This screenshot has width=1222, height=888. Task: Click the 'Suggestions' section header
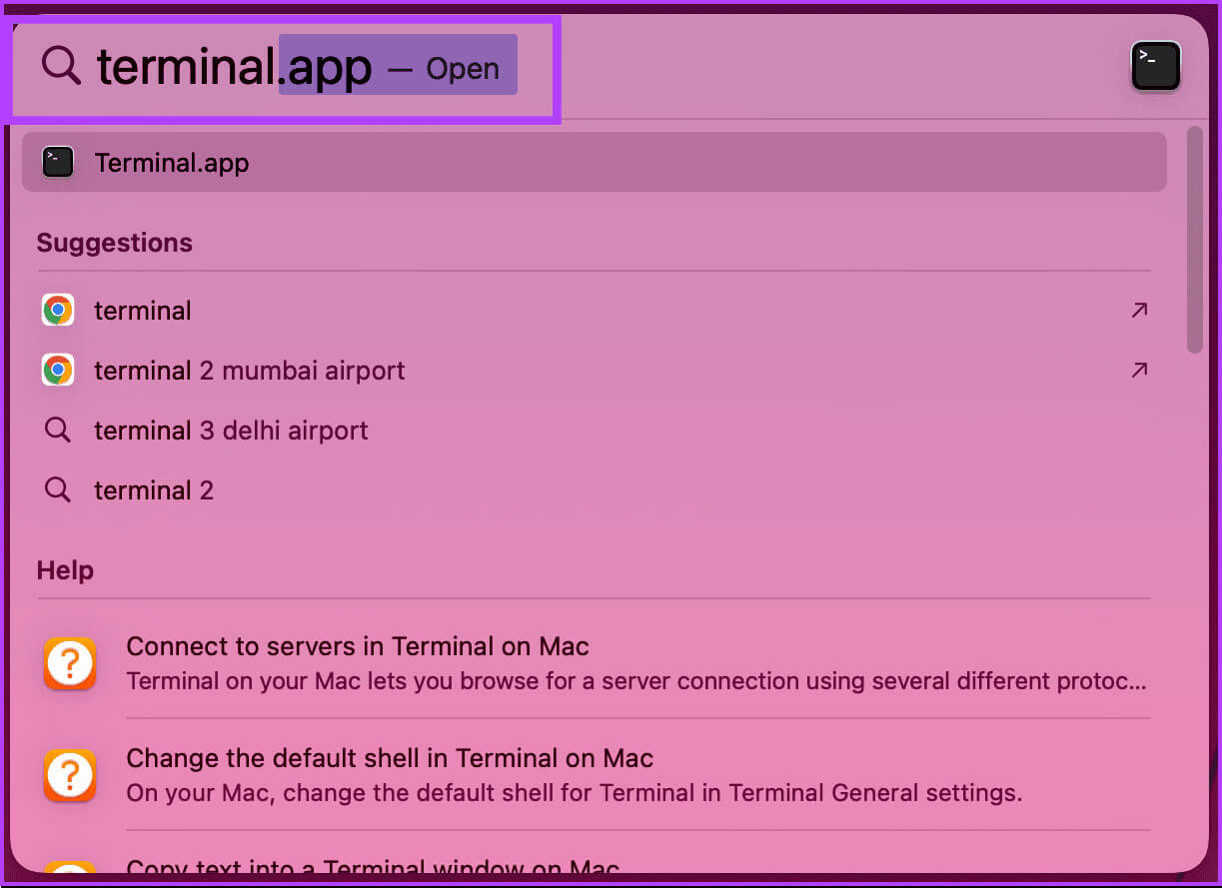pos(115,243)
